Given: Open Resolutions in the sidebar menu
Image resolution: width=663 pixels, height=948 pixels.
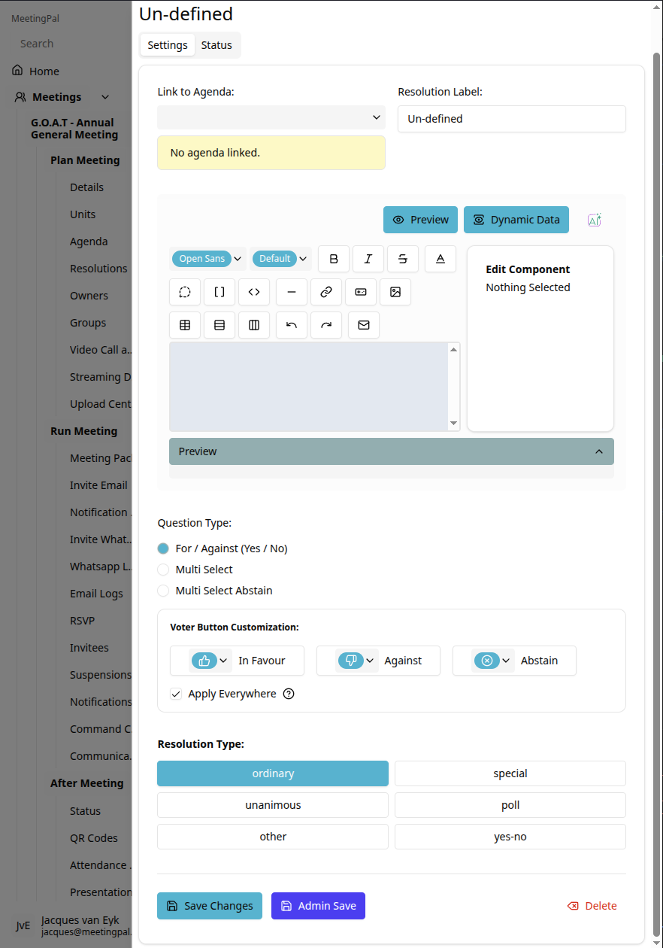Looking at the screenshot, I should [98, 269].
